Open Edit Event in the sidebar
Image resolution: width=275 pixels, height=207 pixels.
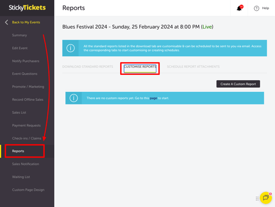coord(20,48)
